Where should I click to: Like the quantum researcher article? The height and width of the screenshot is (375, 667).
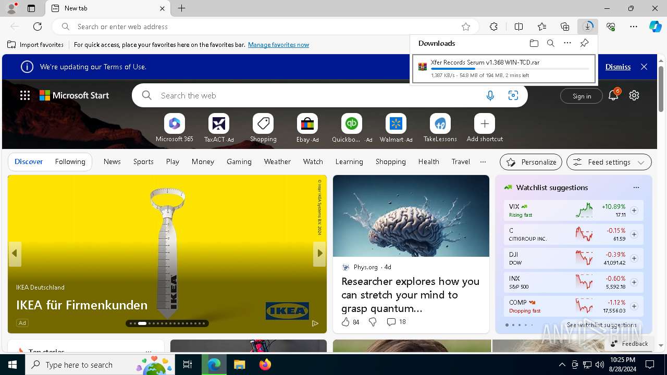(350, 322)
